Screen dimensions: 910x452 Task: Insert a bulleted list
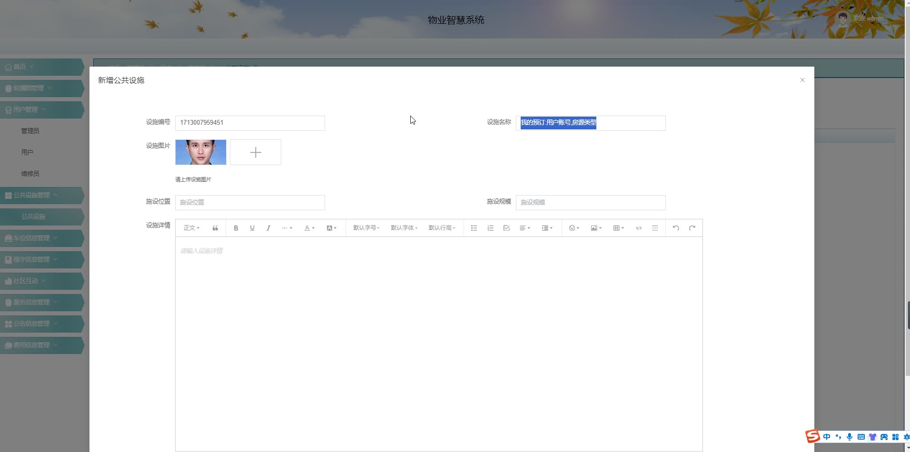tap(474, 228)
